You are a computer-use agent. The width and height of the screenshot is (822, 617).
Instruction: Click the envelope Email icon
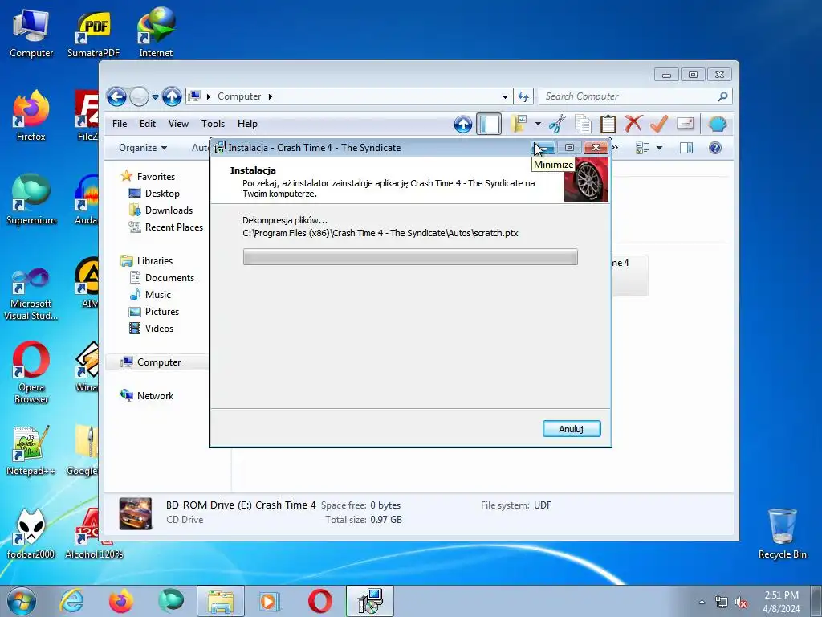[x=686, y=124]
